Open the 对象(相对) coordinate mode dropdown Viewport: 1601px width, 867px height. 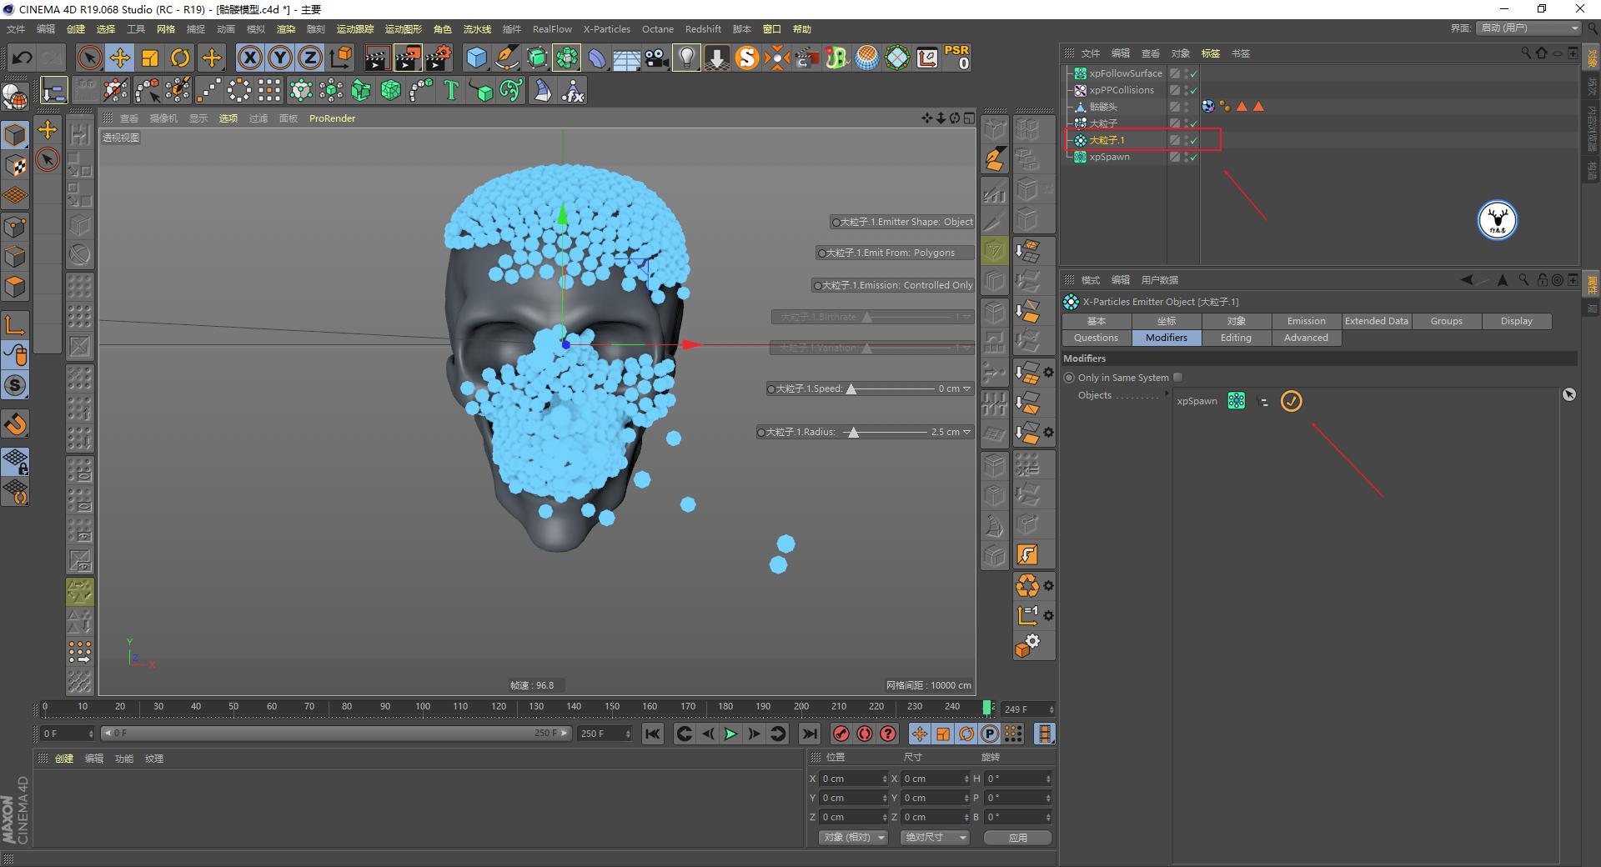tap(852, 837)
